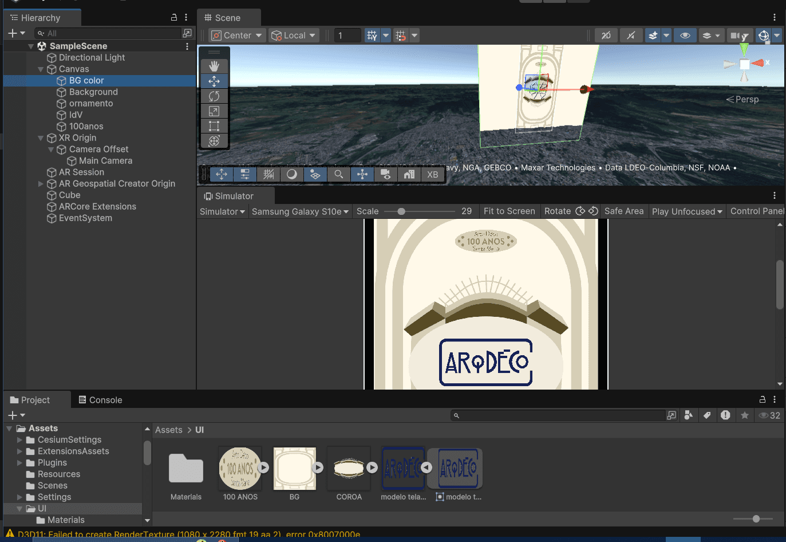
Task: Select the COROA asset thumbnail
Action: click(349, 469)
